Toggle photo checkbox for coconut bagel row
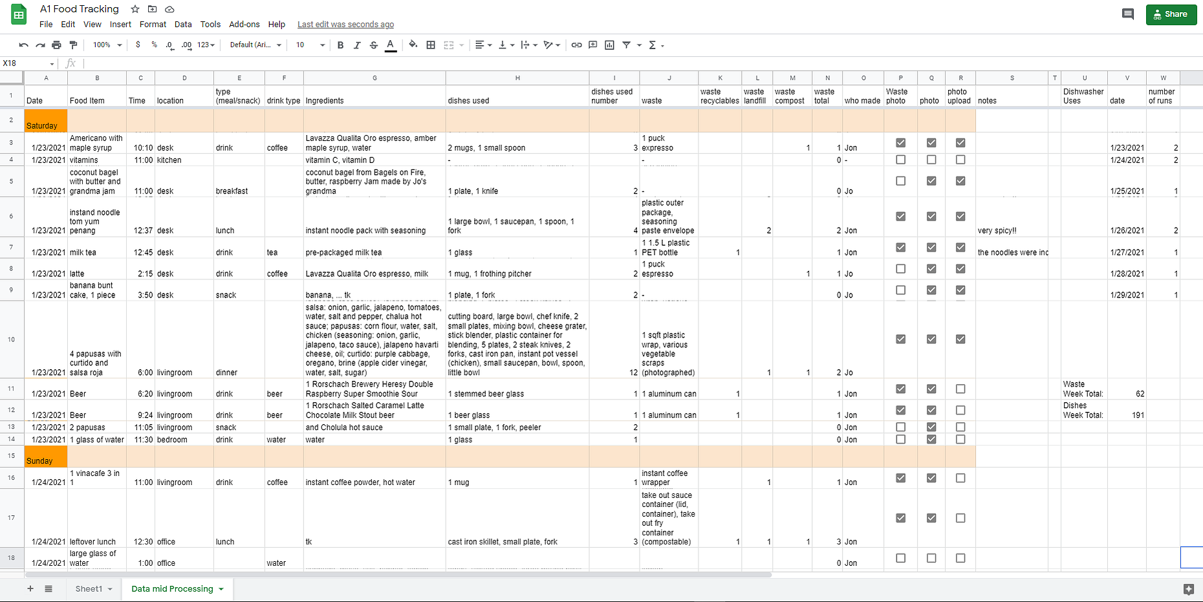1203x602 pixels. pos(931,181)
